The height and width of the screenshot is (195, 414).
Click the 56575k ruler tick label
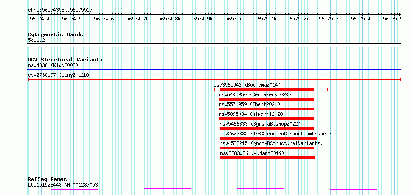(x=234, y=19)
